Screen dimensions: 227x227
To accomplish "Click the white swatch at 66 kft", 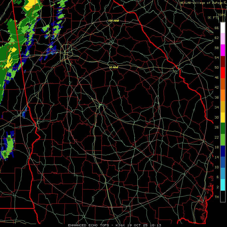I will coord(223,28).
